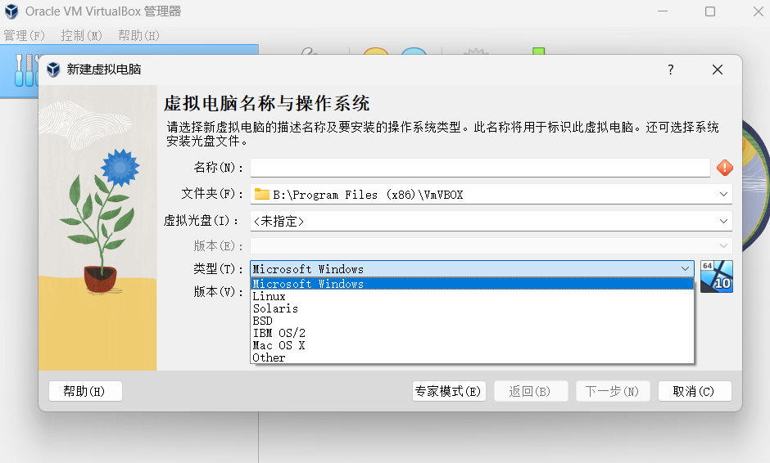770x463 pixels.
Task: Click the VirtualBox icon in the dialog title
Action: coord(53,70)
